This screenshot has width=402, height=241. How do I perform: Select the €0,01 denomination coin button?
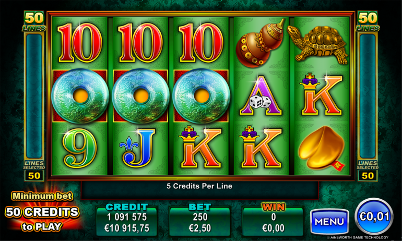pos(374,216)
